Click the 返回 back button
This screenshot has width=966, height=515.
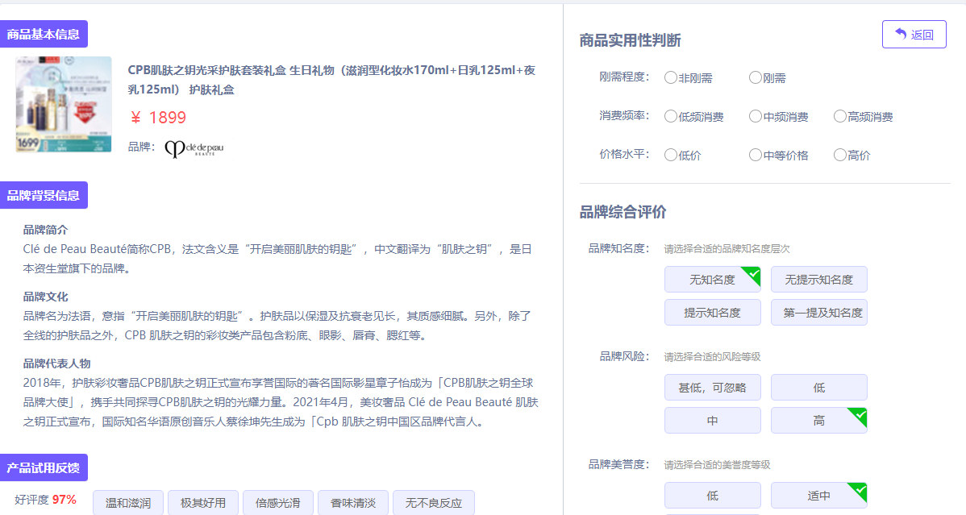coord(914,35)
